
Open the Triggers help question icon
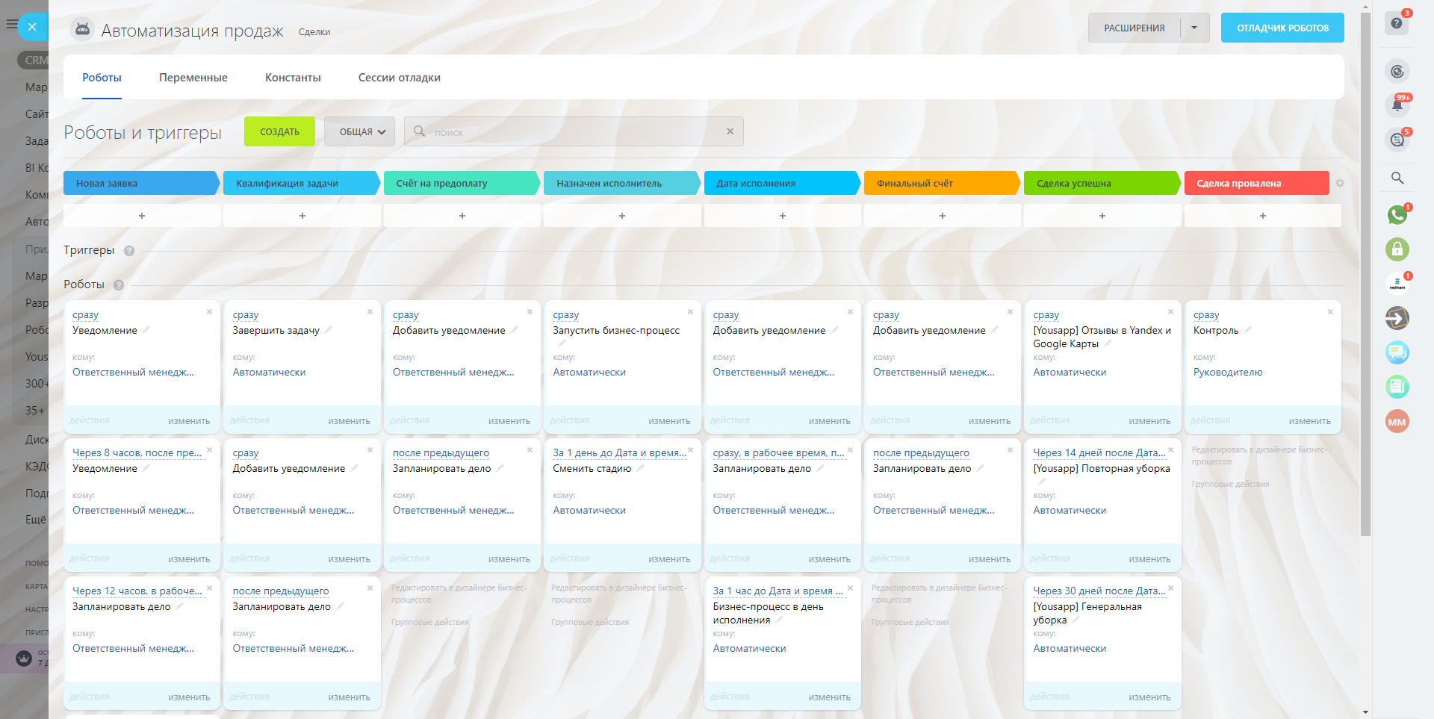(x=129, y=251)
